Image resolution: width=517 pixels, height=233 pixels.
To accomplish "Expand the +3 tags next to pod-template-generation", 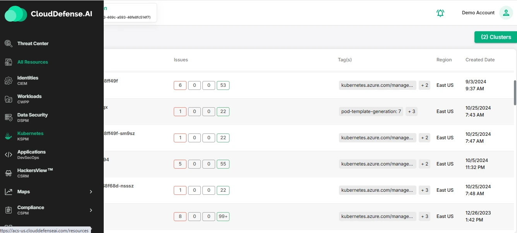I will coord(411,111).
